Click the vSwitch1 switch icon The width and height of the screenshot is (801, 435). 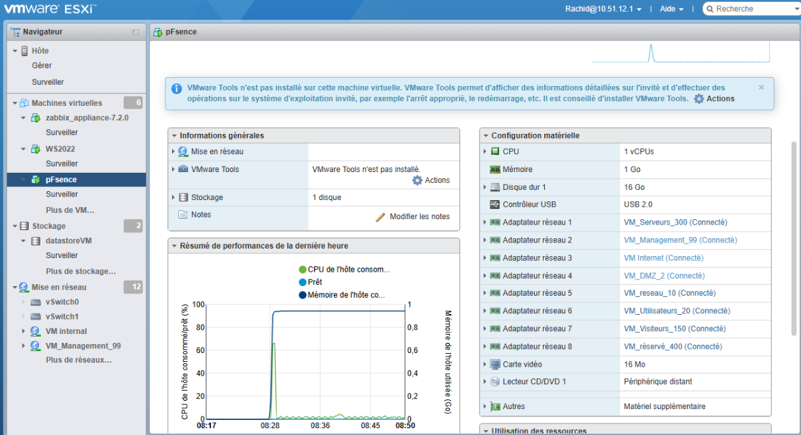[36, 317]
